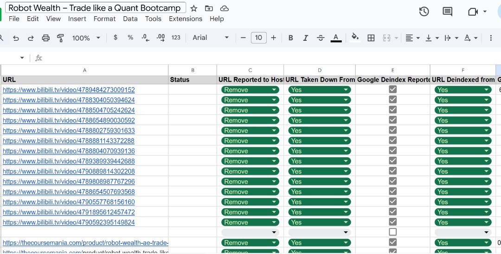Select the Paint format roller

coord(60,38)
